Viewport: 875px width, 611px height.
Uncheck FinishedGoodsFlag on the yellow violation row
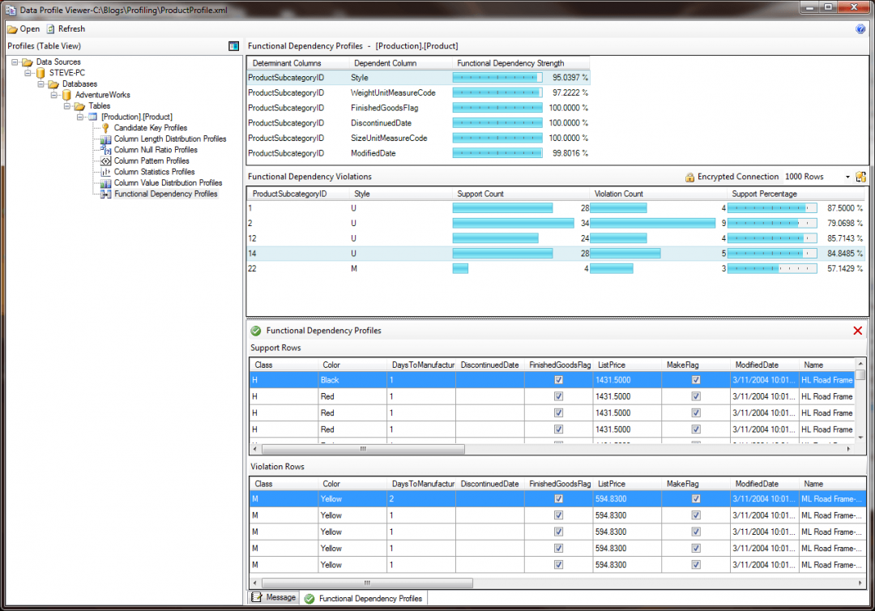click(558, 498)
